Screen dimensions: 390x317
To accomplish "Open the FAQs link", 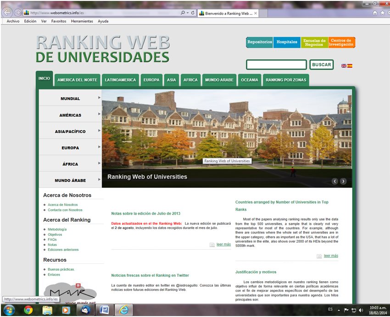I will 52,239.
